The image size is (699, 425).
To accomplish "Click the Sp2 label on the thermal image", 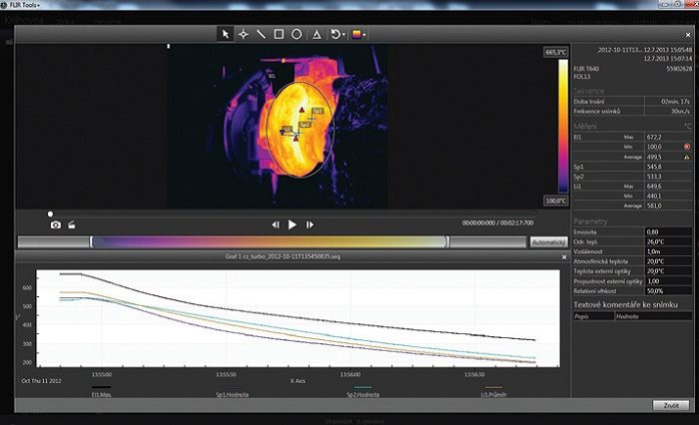I will [305, 125].
